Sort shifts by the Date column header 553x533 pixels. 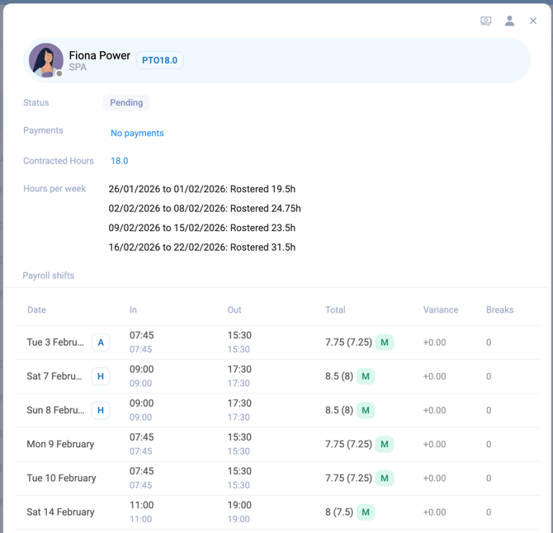tap(36, 310)
